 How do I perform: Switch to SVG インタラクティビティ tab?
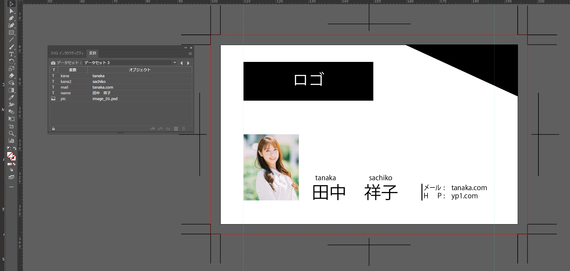[67, 53]
